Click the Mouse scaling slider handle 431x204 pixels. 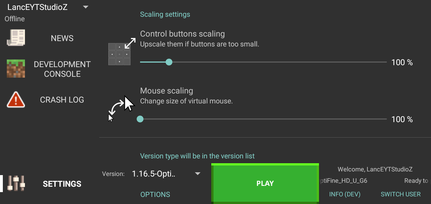140,119
